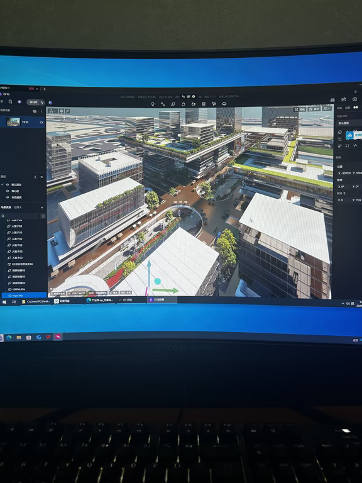Click the arrow cursor icon in top toolbar

tap(214, 104)
